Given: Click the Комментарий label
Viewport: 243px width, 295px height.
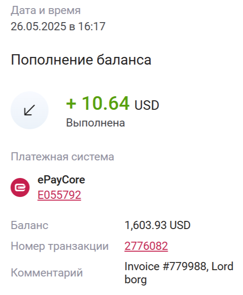Looking at the screenshot, I should [47, 272].
